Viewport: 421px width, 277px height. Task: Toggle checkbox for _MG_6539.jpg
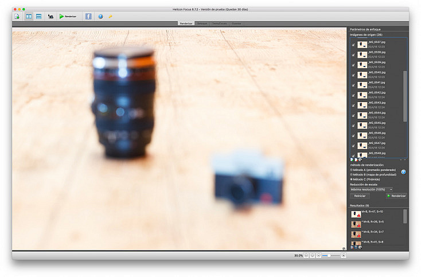353,65
